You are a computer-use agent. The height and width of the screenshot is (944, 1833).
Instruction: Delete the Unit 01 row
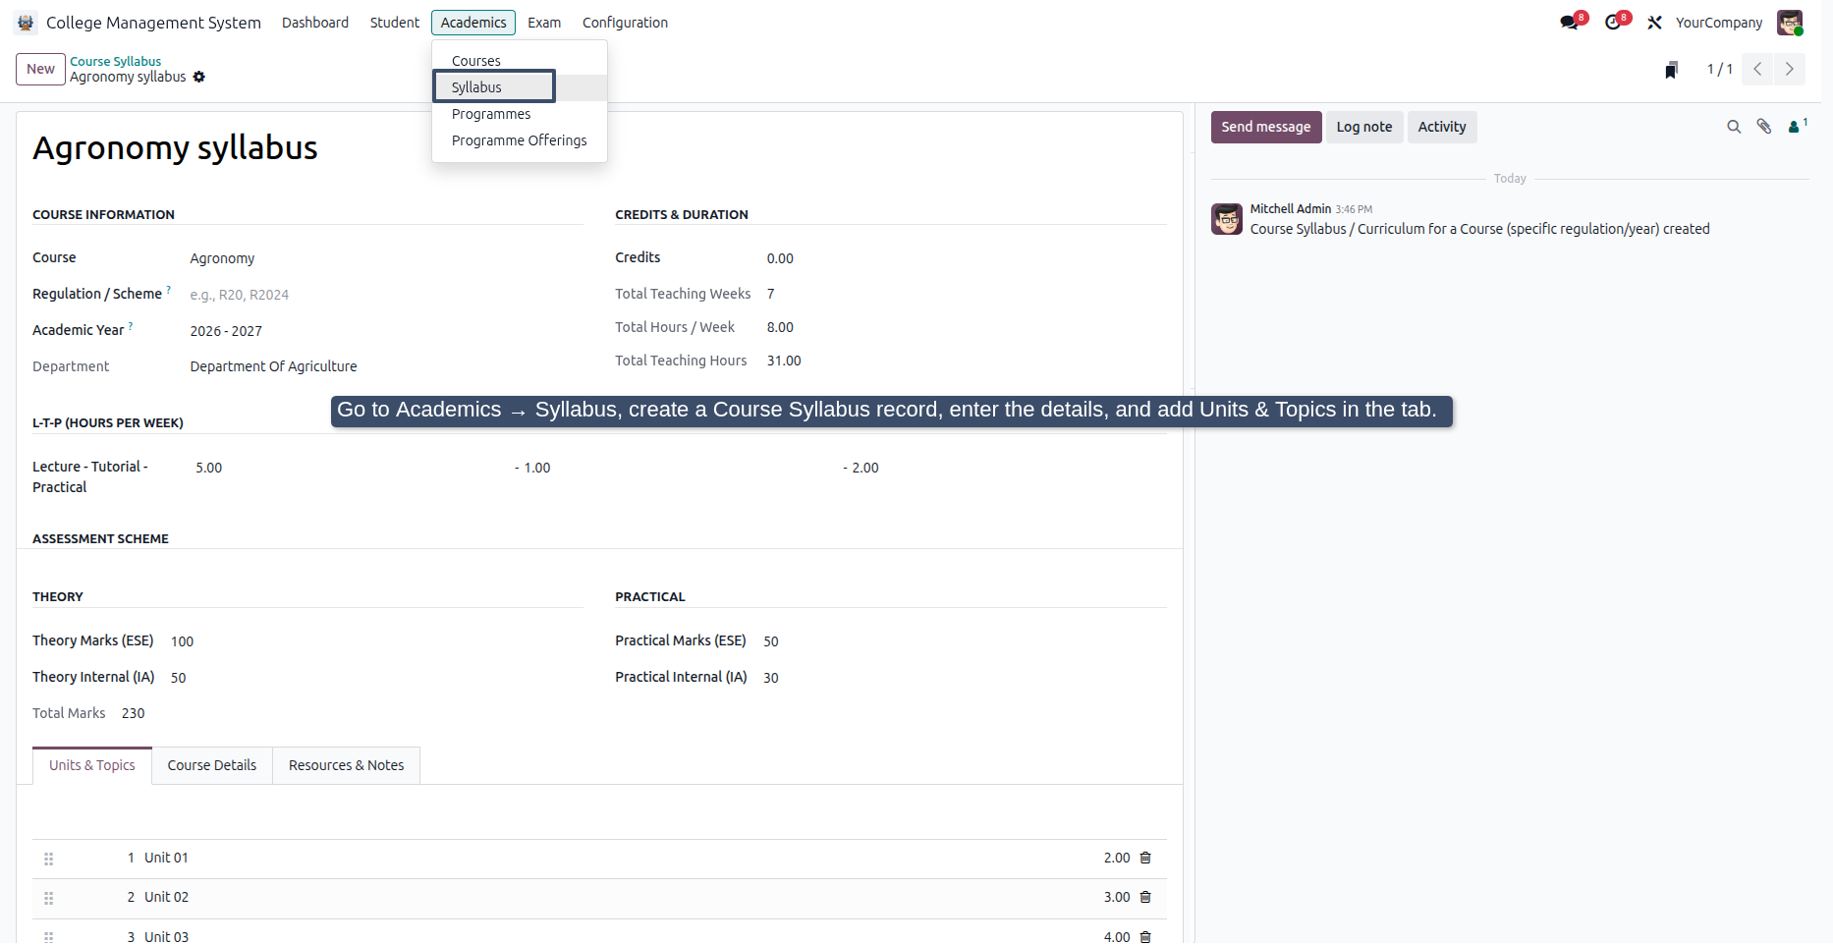point(1145,858)
